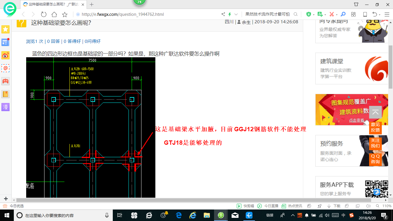Open the purple comics sidebar icon

[x=5, y=107]
